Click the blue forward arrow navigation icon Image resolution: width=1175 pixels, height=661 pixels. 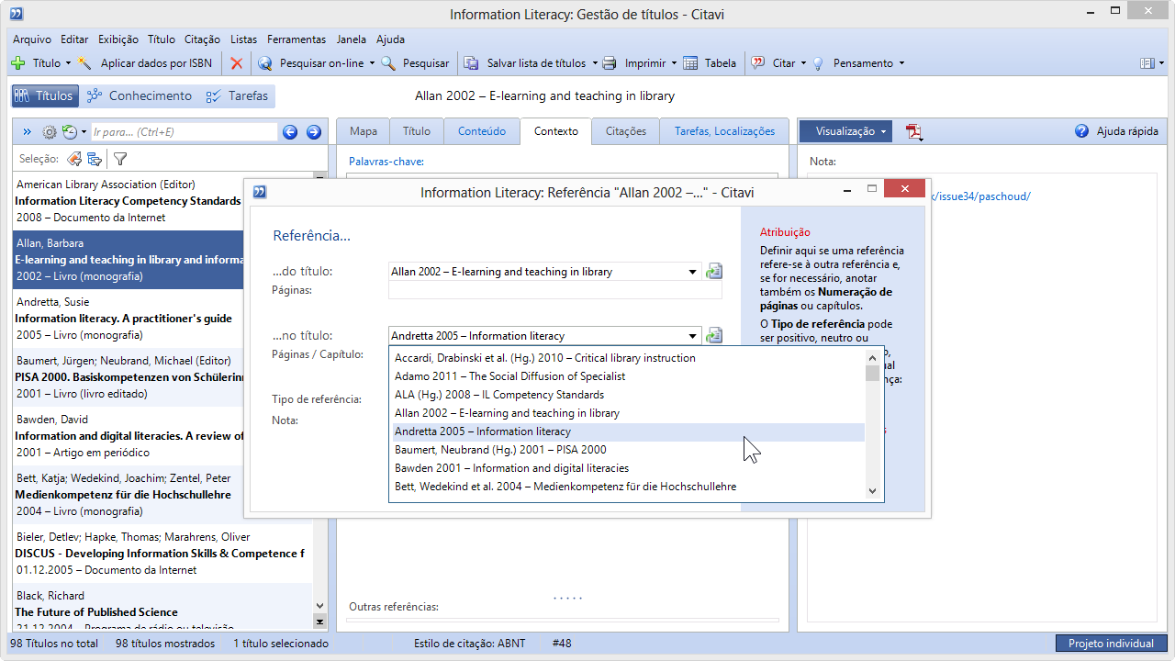314,132
